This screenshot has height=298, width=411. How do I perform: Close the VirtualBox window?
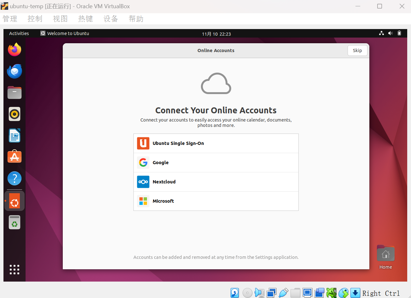(x=402, y=6)
